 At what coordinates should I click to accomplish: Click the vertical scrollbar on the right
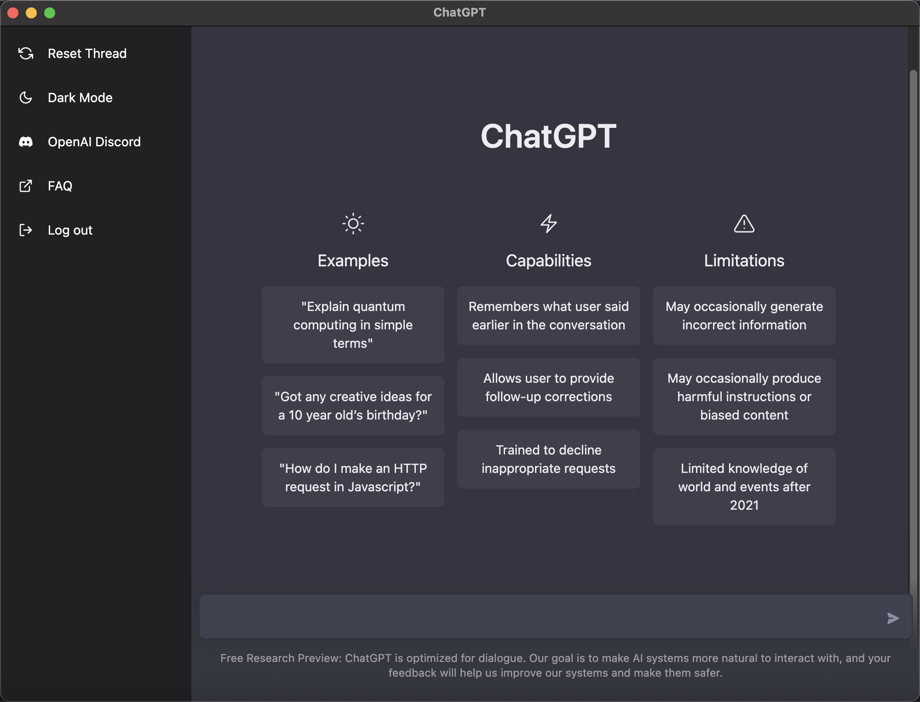pyautogui.click(x=913, y=322)
